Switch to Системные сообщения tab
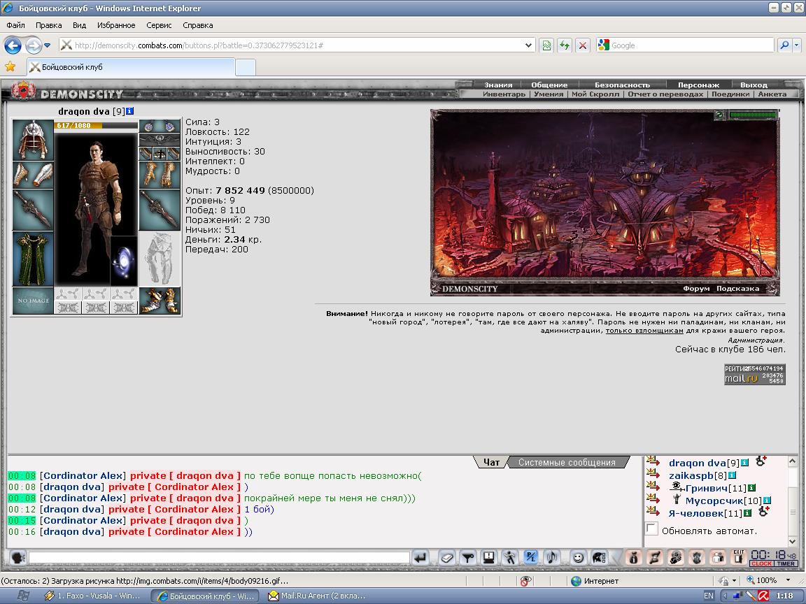Viewport: 806px width, 604px height. coord(567,462)
